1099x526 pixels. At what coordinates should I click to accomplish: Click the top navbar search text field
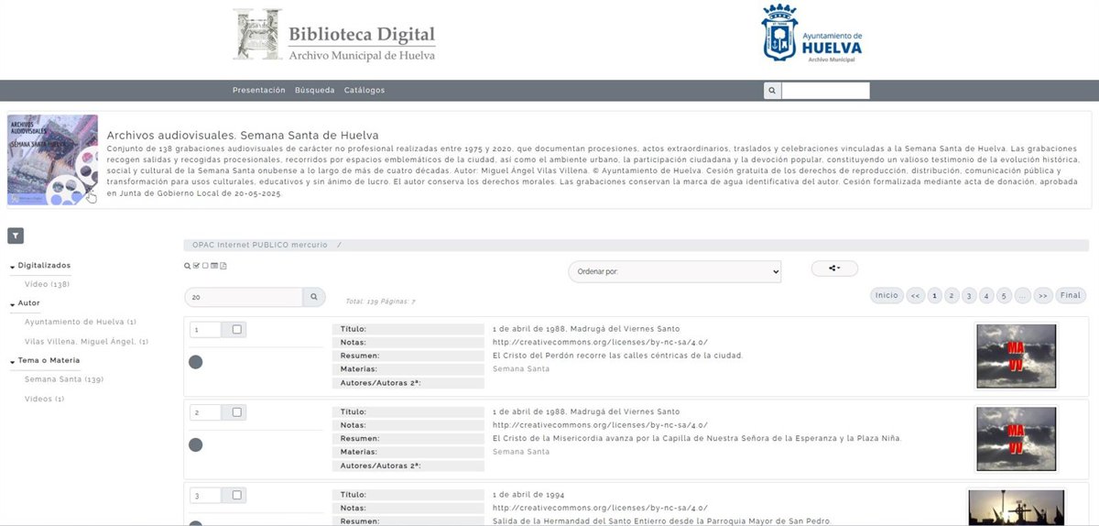point(825,91)
